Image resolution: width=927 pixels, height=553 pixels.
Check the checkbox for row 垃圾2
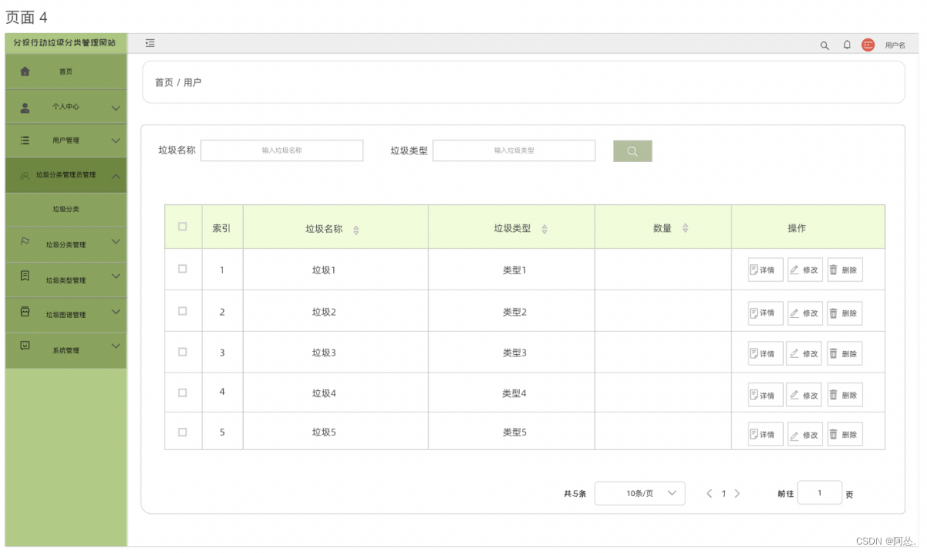182,311
